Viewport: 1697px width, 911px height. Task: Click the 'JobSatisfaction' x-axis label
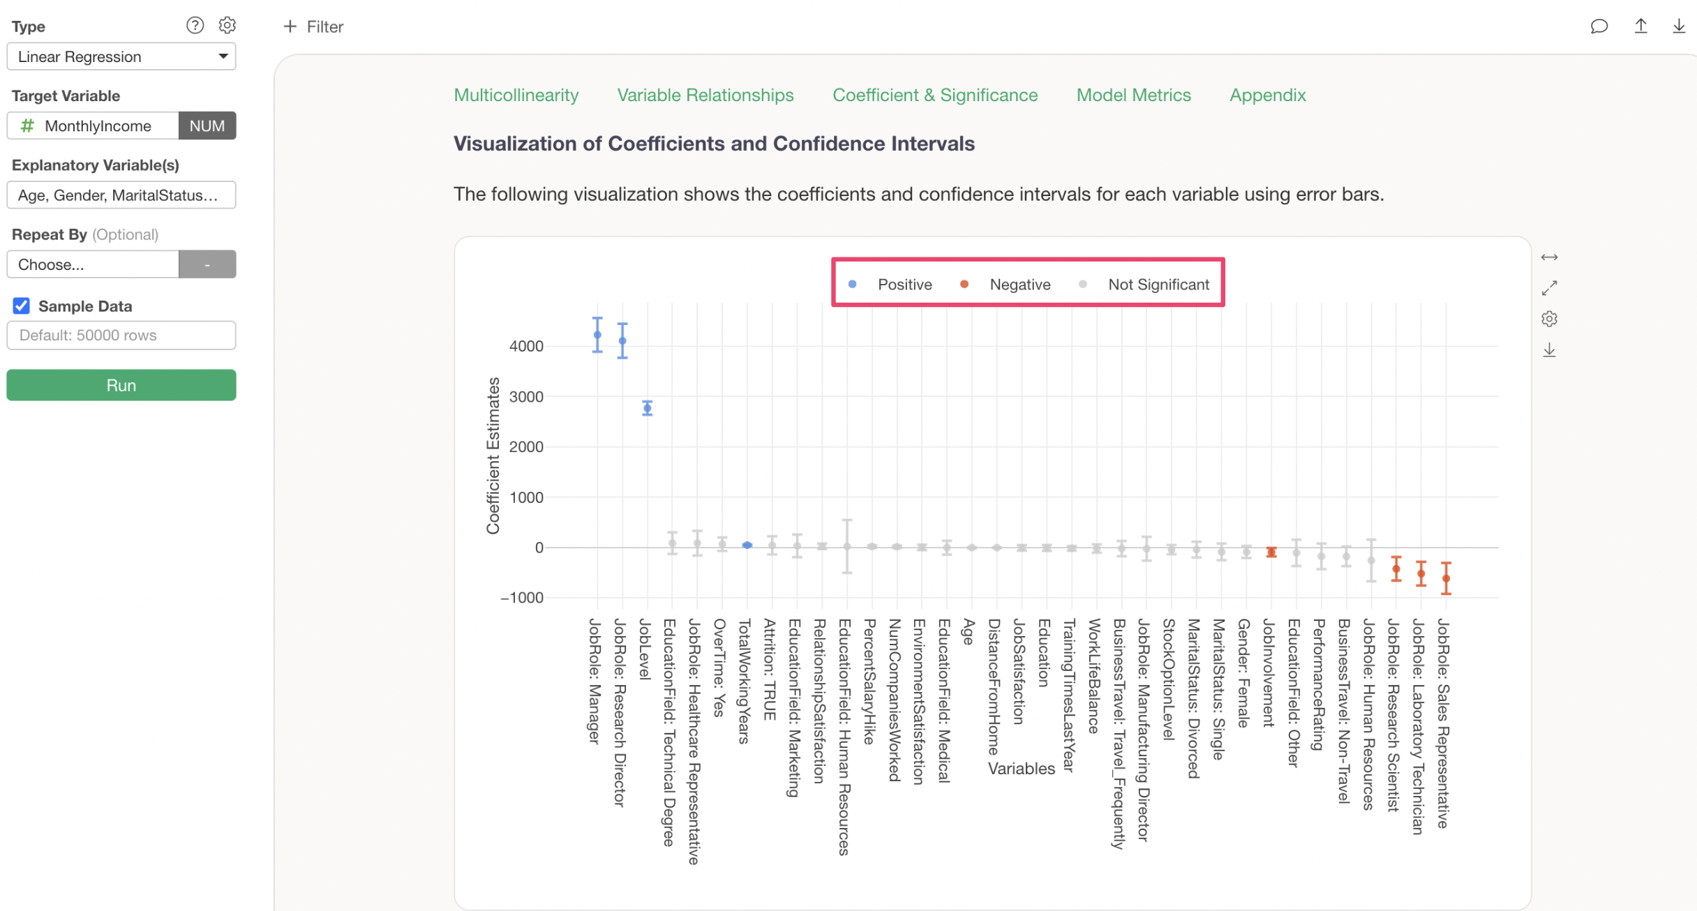pyautogui.click(x=1019, y=672)
